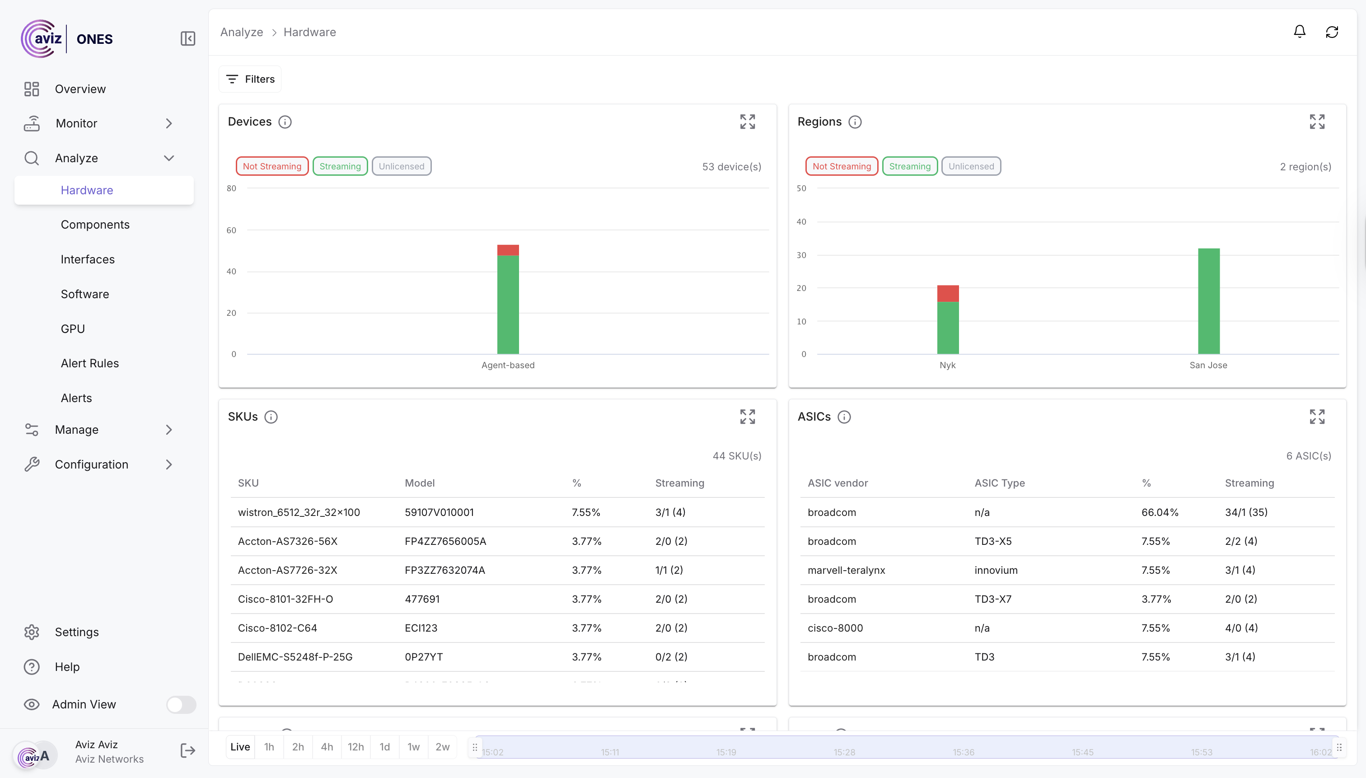Toggle Unlicensed filter in Regions

click(x=971, y=166)
